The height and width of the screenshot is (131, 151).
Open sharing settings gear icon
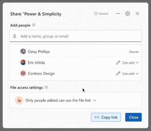[127, 14]
